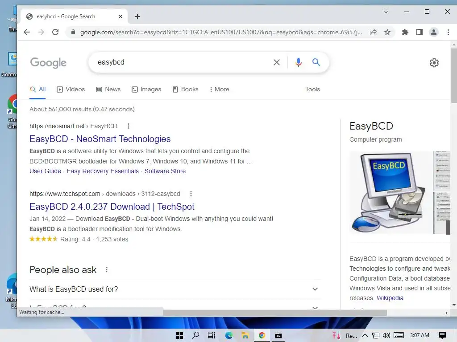Open the User Guide sitelink
The width and height of the screenshot is (457, 342).
(45, 171)
